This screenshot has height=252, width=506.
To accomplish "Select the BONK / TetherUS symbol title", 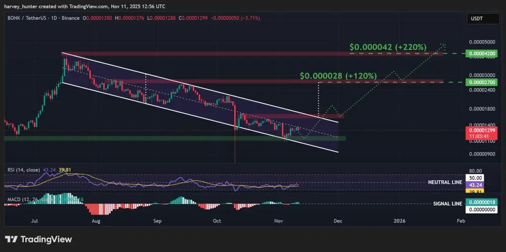I will click(26, 18).
